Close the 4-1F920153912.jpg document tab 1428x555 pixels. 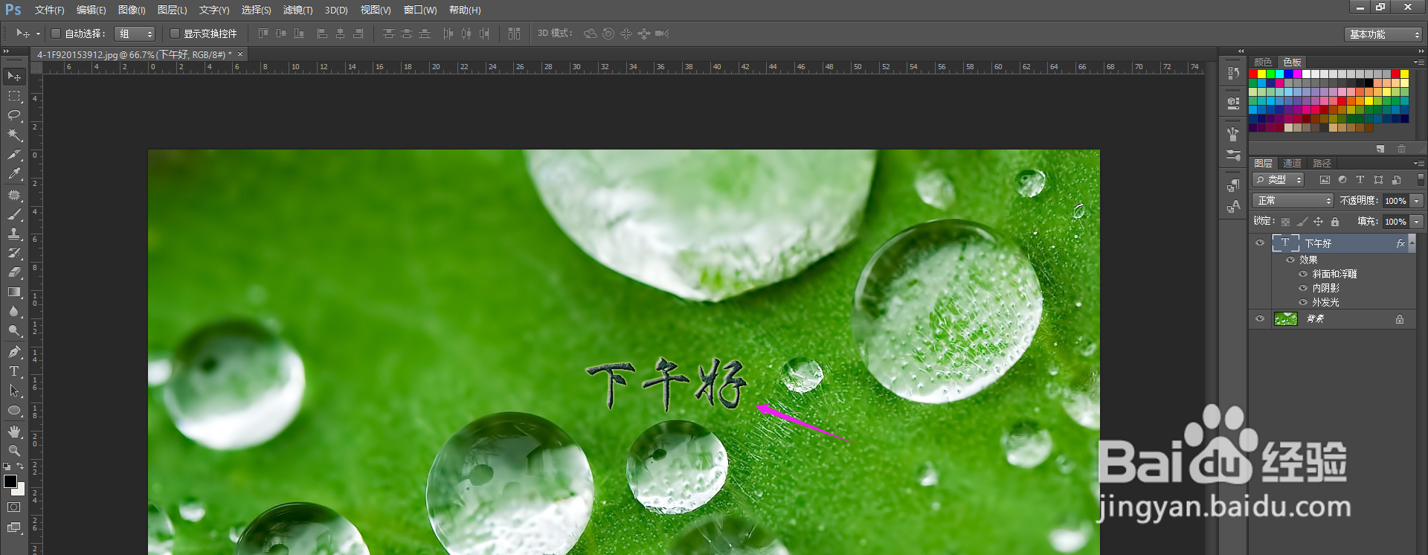240,54
